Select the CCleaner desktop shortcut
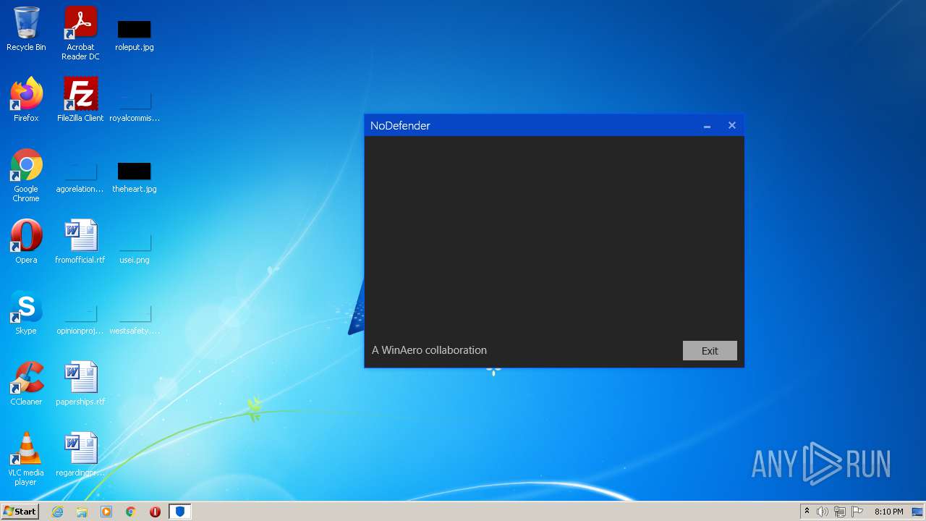This screenshot has width=926, height=521. point(26,384)
